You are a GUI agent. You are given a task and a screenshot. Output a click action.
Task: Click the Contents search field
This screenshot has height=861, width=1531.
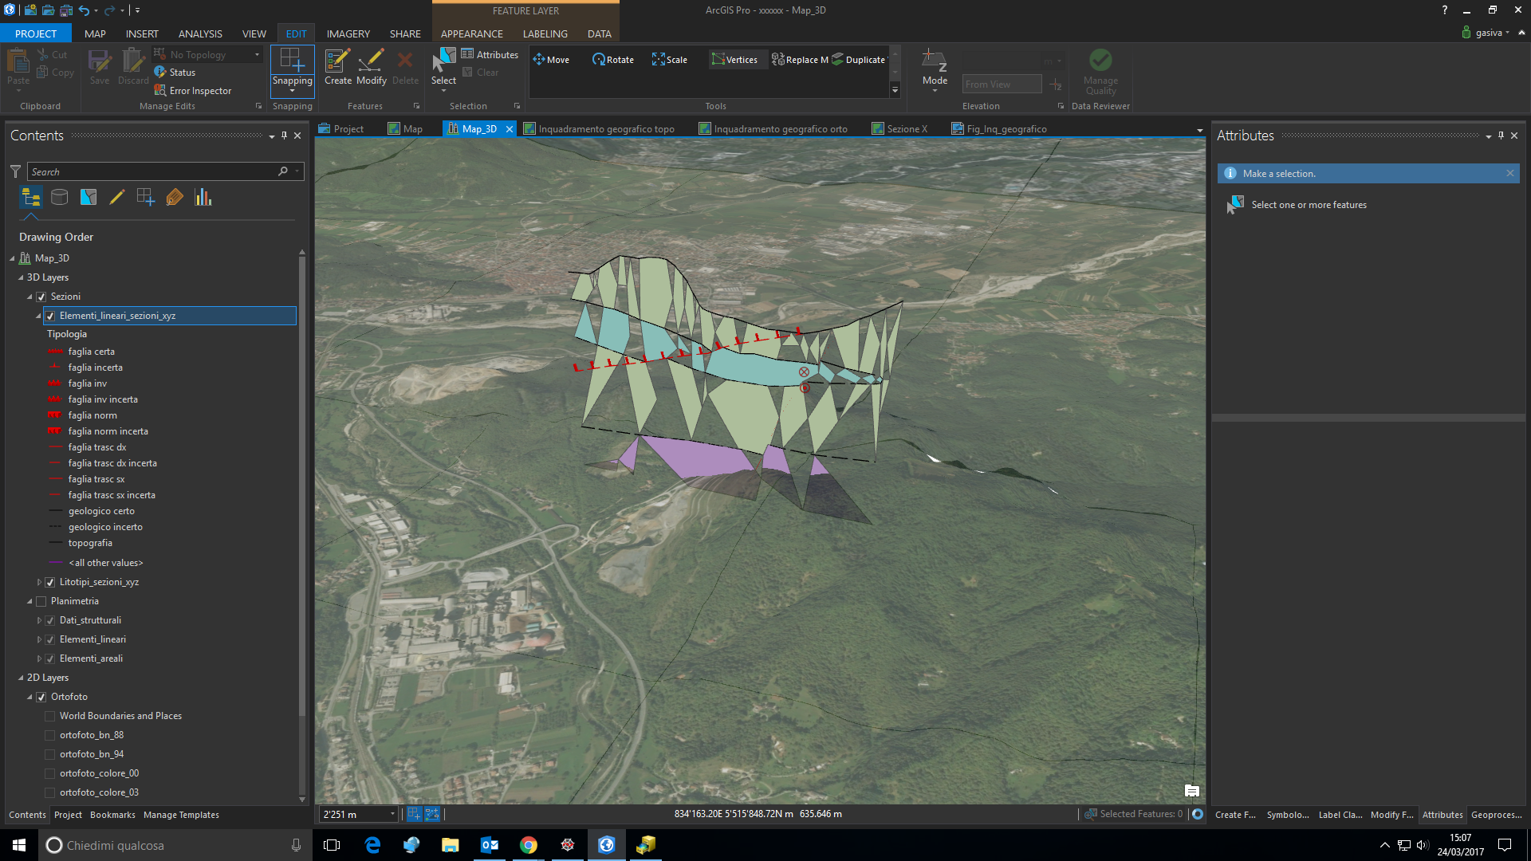(x=152, y=171)
